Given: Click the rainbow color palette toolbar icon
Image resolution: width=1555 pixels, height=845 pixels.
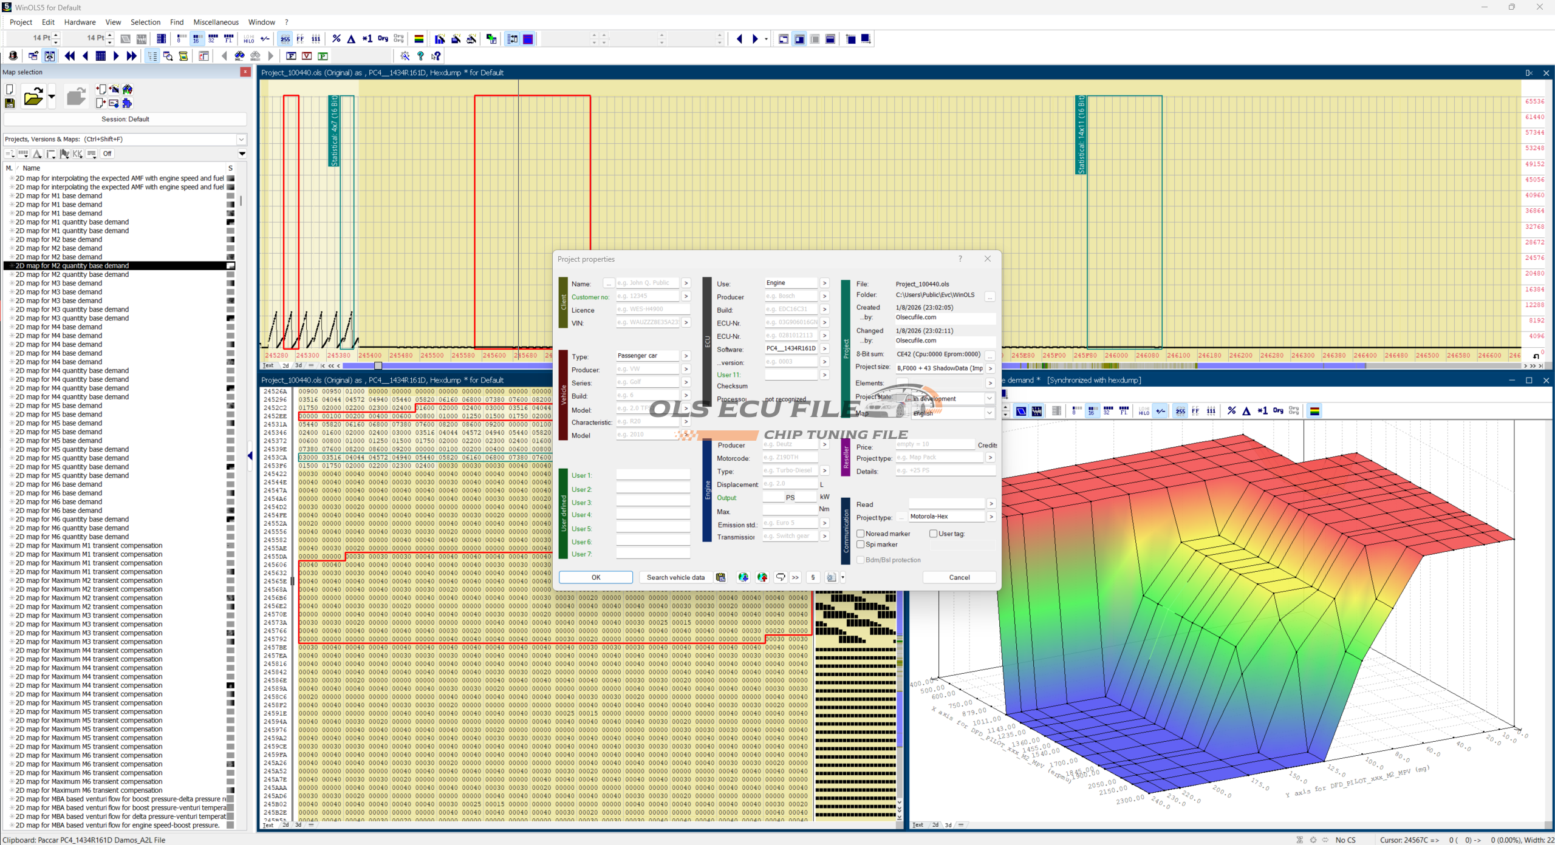Looking at the screenshot, I should pos(419,39).
